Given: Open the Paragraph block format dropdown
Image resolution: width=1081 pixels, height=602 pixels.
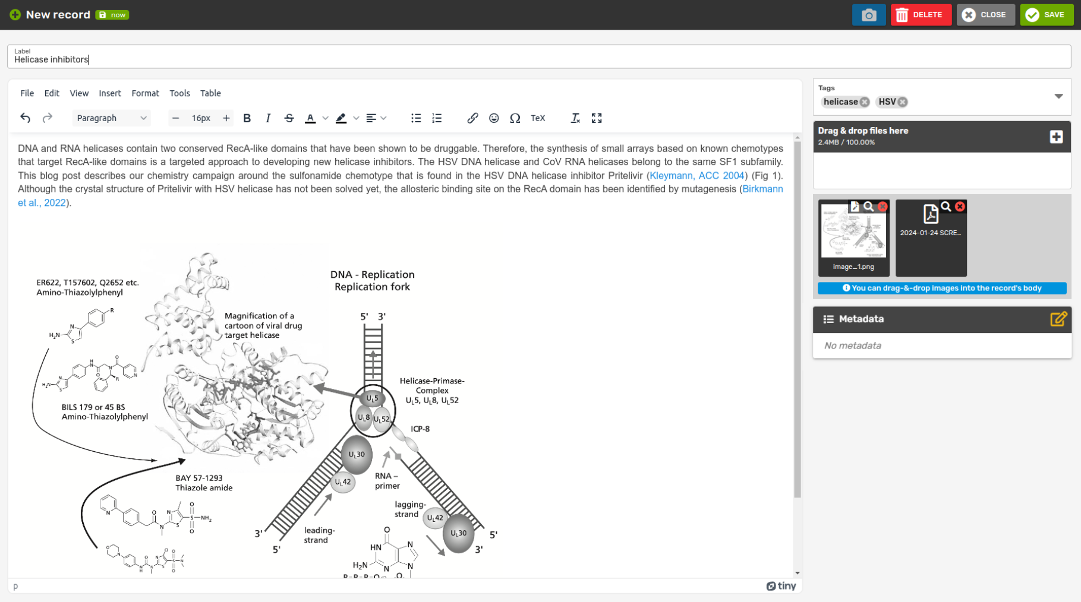Looking at the screenshot, I should pos(111,118).
